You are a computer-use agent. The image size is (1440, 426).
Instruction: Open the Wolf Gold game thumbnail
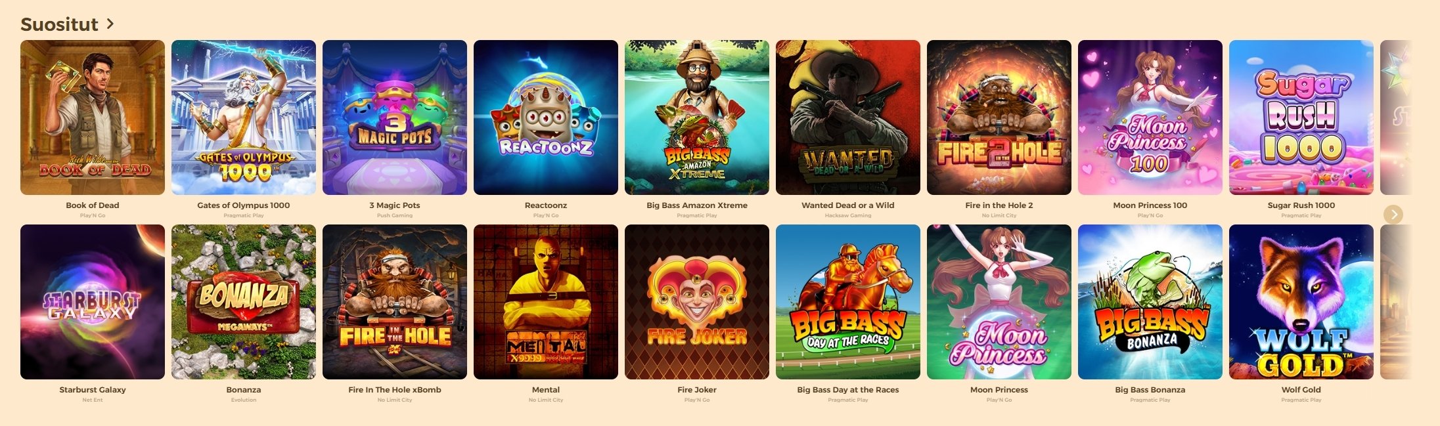coord(1301,302)
